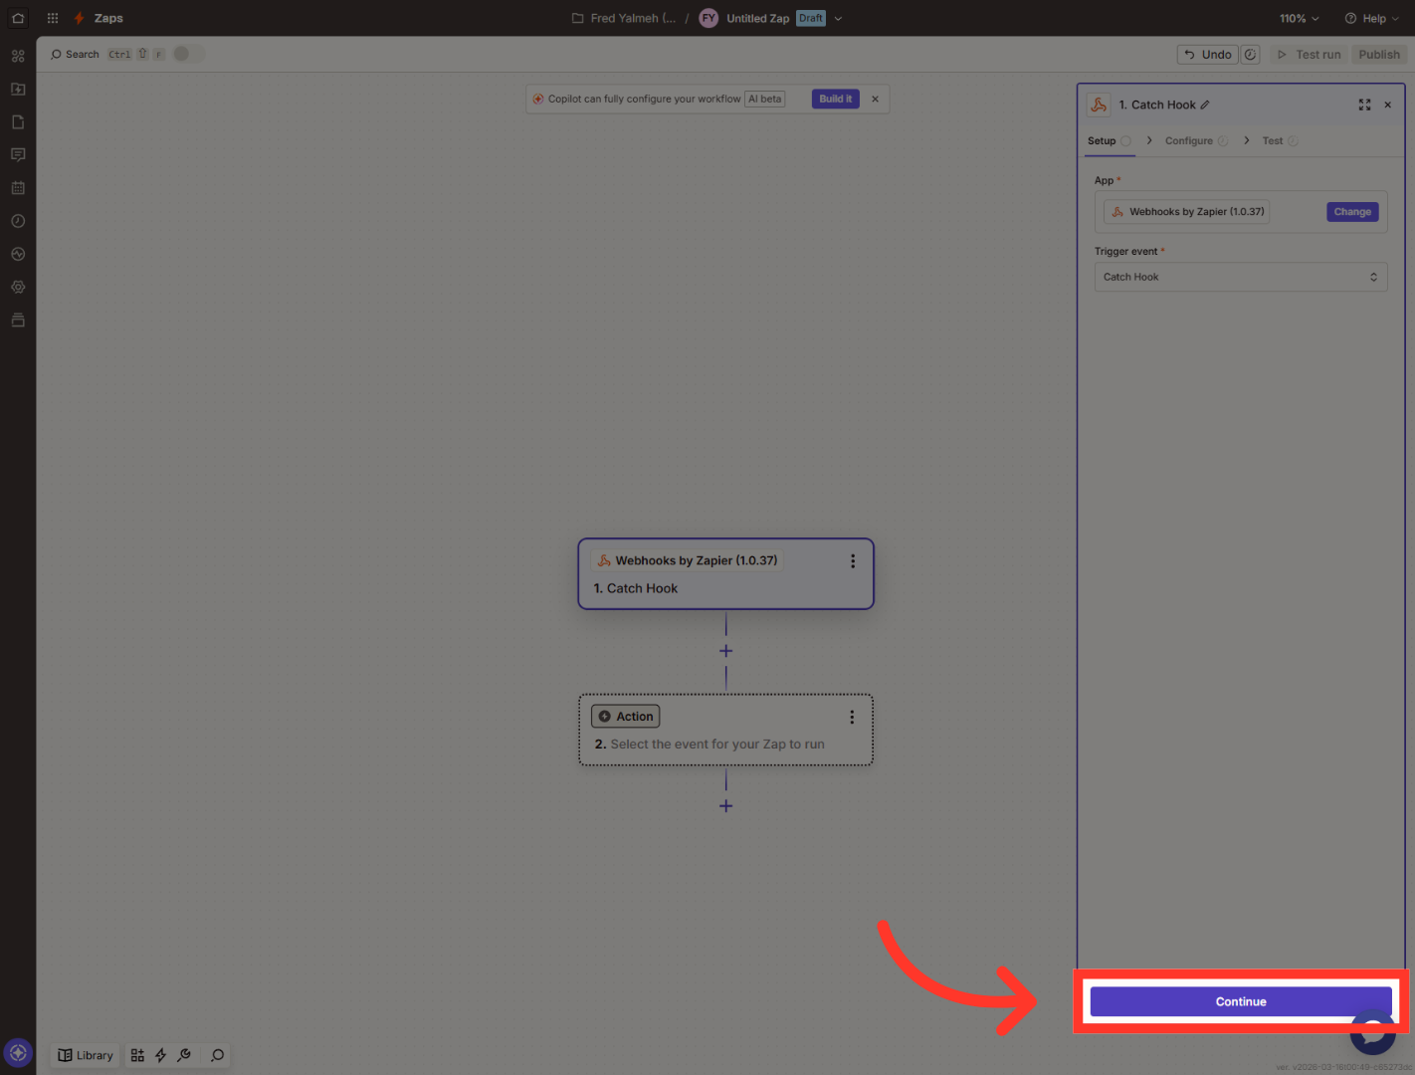Close the Catch Hook side panel

1387,105
